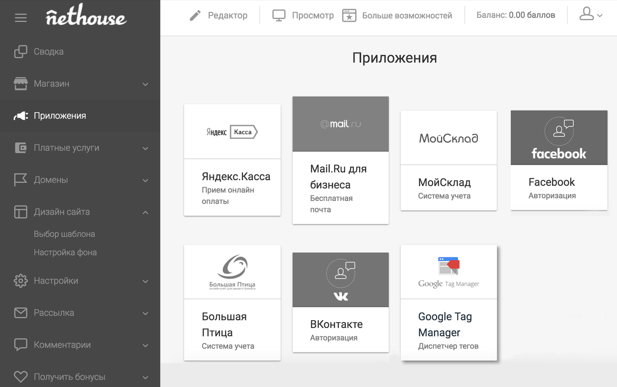The width and height of the screenshot is (617, 387).
Task: Click Больше возможностей link
Action: pyautogui.click(x=407, y=16)
